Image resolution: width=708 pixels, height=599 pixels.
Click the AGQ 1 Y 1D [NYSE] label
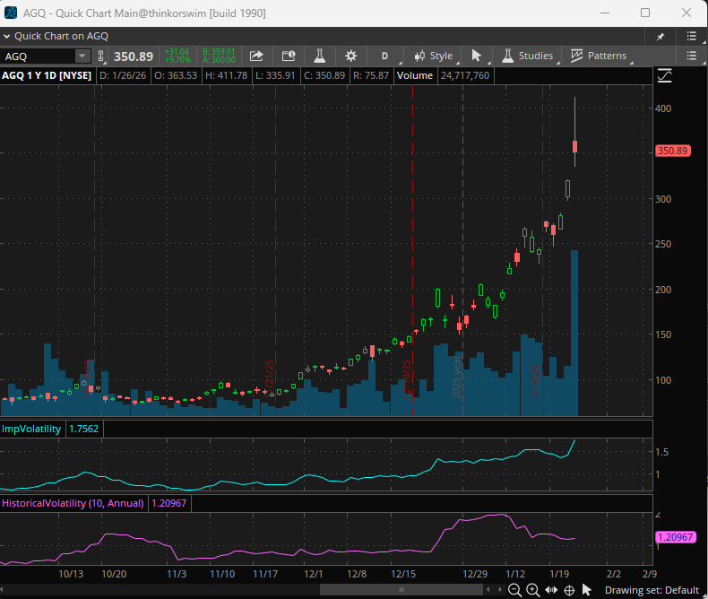click(47, 75)
